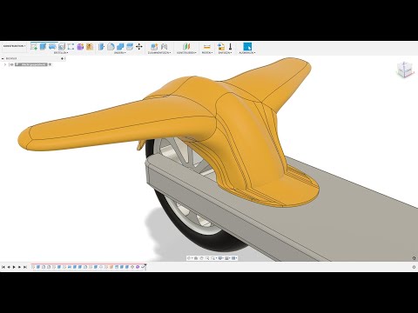Screen dimensions: 418x313
Task: Click the blue Select tool icon
Action: click(x=247, y=46)
